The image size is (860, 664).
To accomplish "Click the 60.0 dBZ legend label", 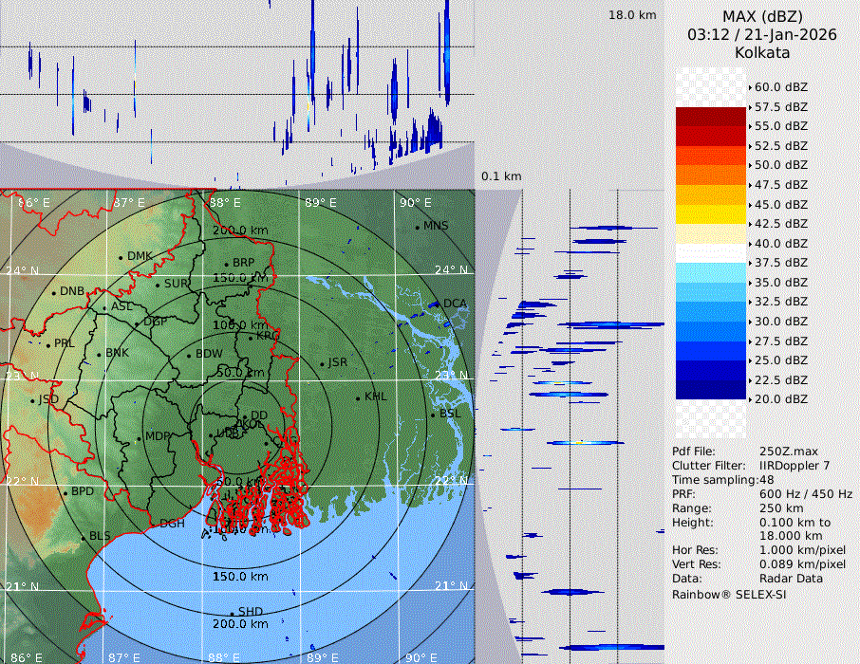I will point(780,87).
